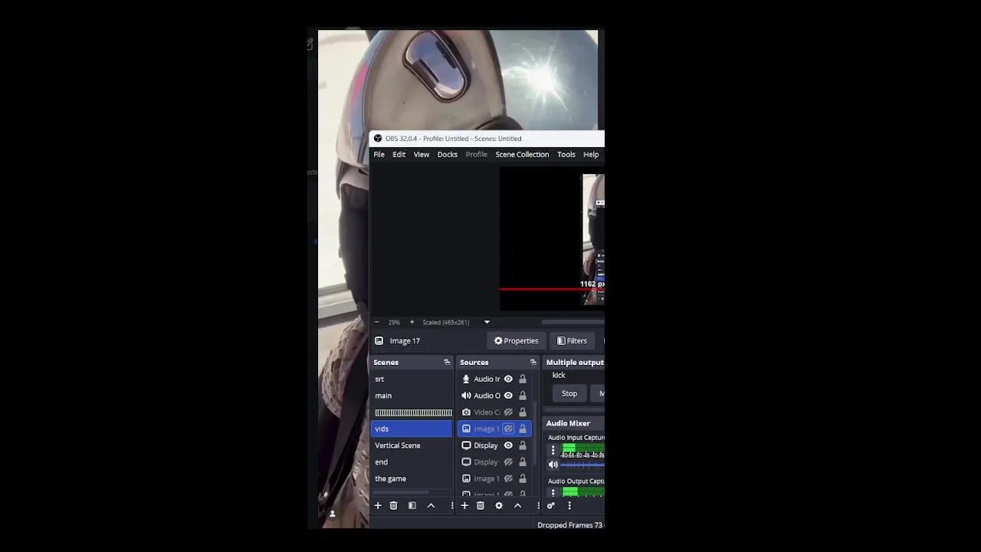Toggle lock on the dimmed Display source
The width and height of the screenshot is (981, 552).
(x=523, y=462)
